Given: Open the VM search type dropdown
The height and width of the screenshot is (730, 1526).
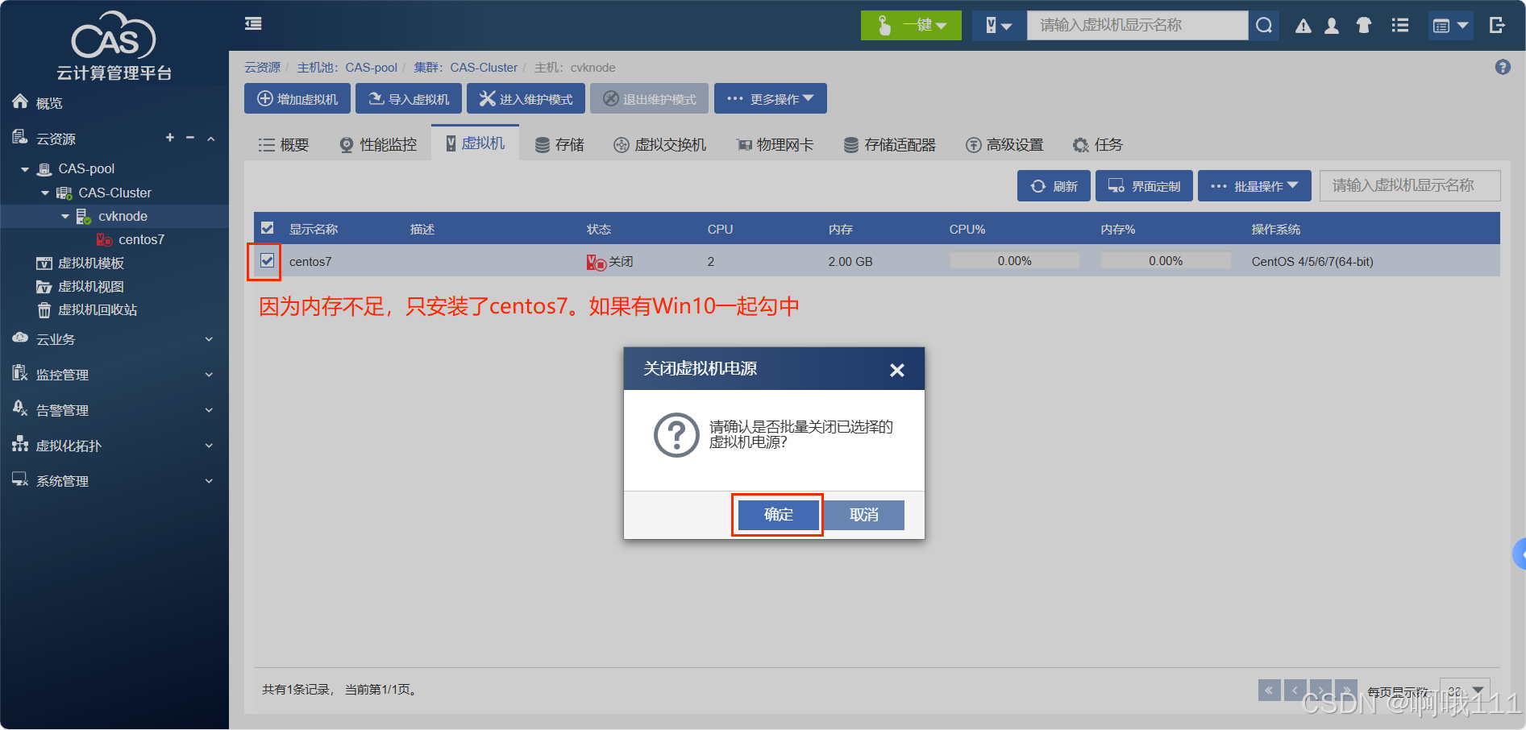Looking at the screenshot, I should (x=999, y=25).
